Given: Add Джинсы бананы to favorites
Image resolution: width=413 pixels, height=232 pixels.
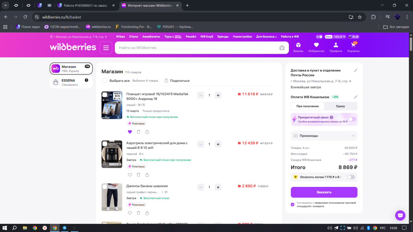Looking at the screenshot, I should click(x=130, y=213).
